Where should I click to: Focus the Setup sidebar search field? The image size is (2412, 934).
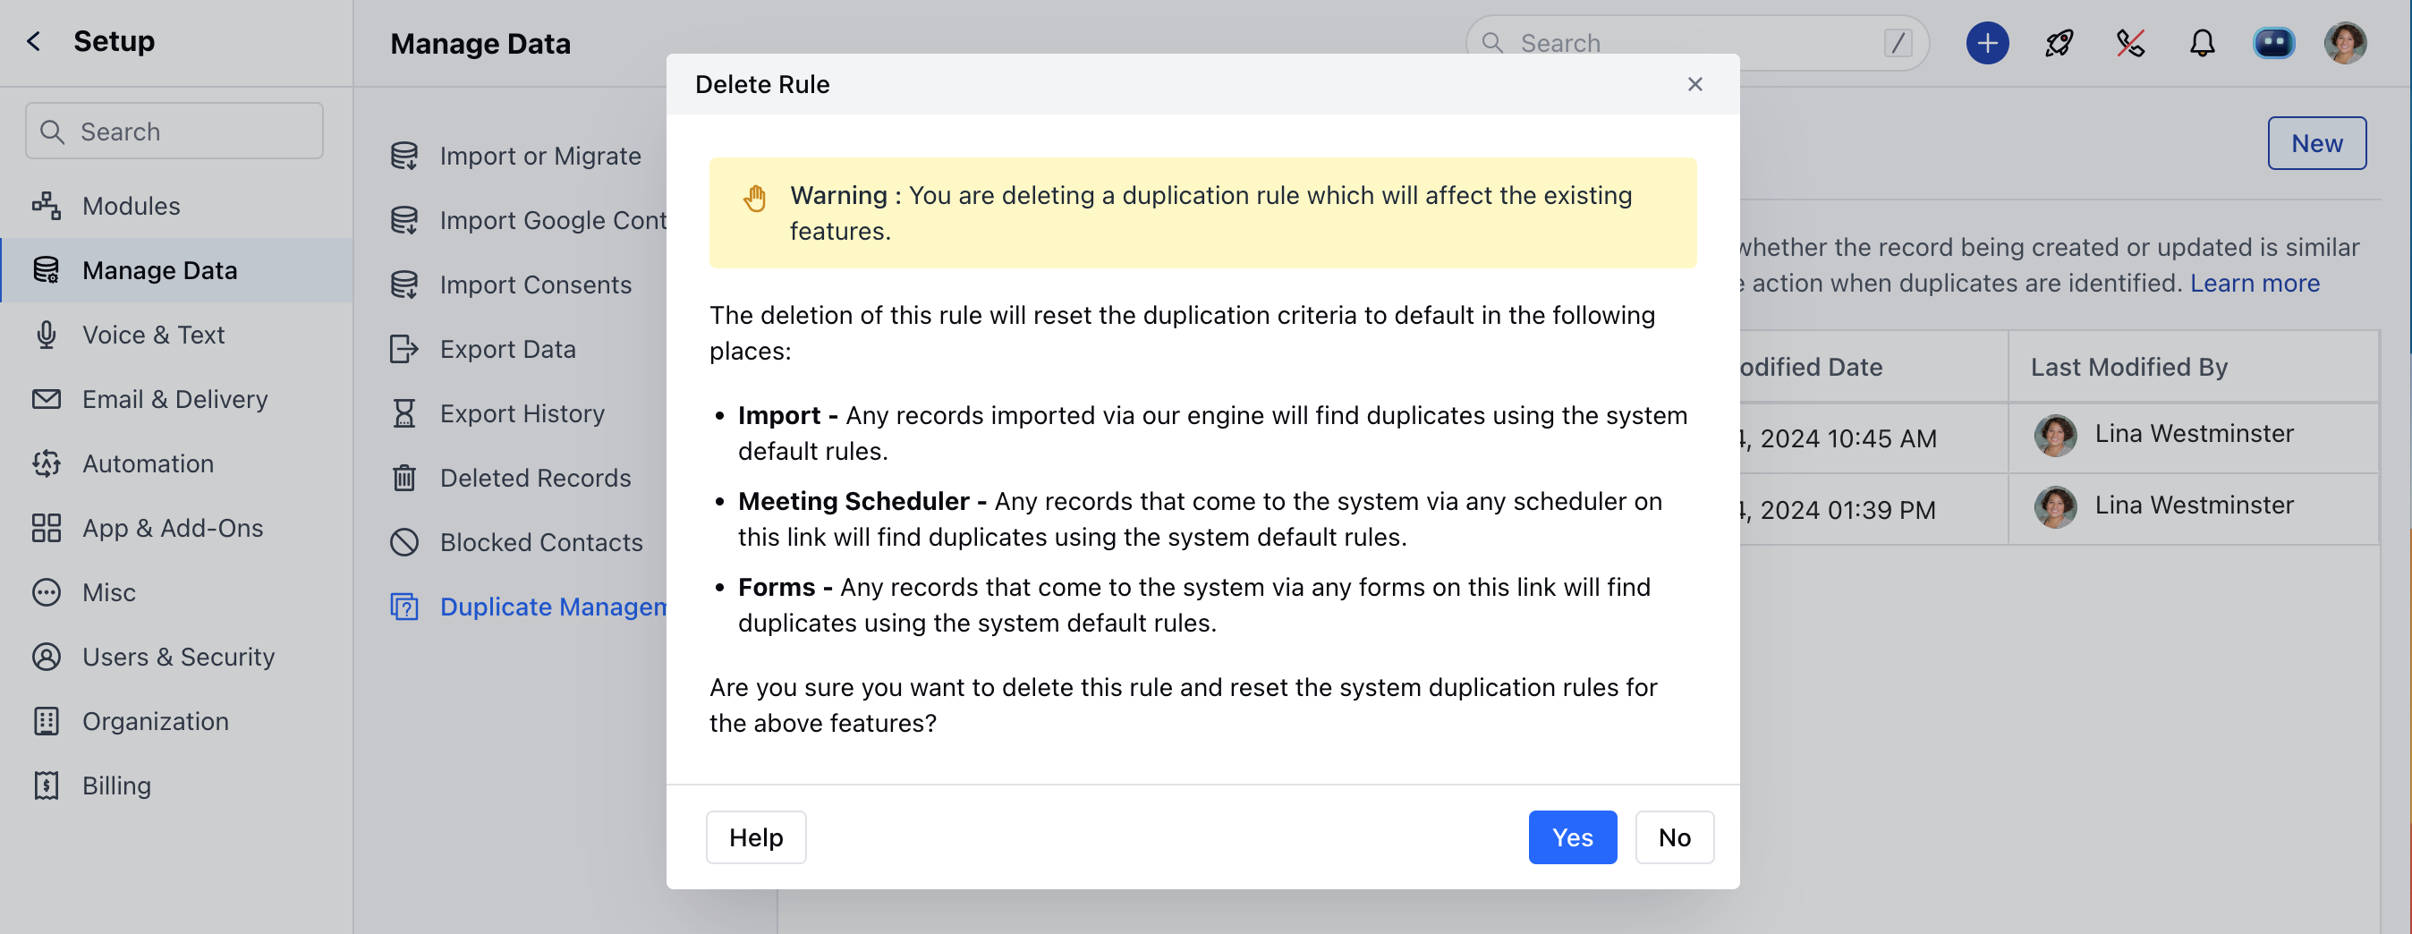(x=174, y=131)
